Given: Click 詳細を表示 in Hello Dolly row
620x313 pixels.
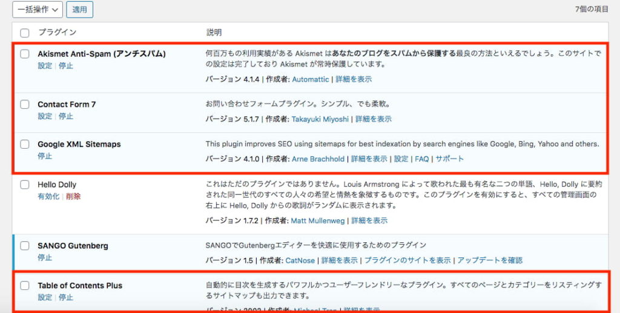Looking at the screenshot, I should (x=369, y=220).
